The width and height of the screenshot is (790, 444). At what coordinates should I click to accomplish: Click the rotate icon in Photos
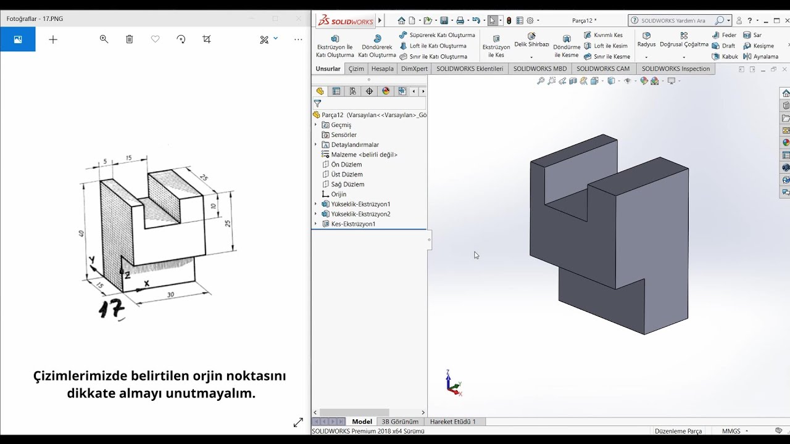point(181,39)
